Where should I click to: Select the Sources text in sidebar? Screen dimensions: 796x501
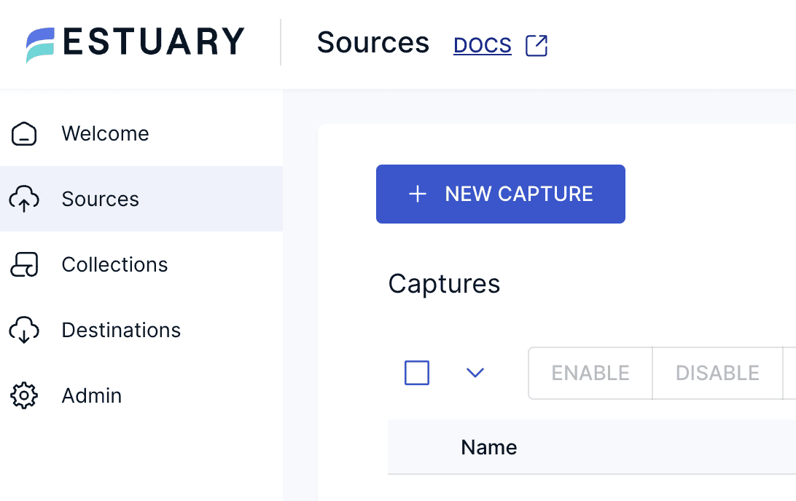click(x=100, y=200)
